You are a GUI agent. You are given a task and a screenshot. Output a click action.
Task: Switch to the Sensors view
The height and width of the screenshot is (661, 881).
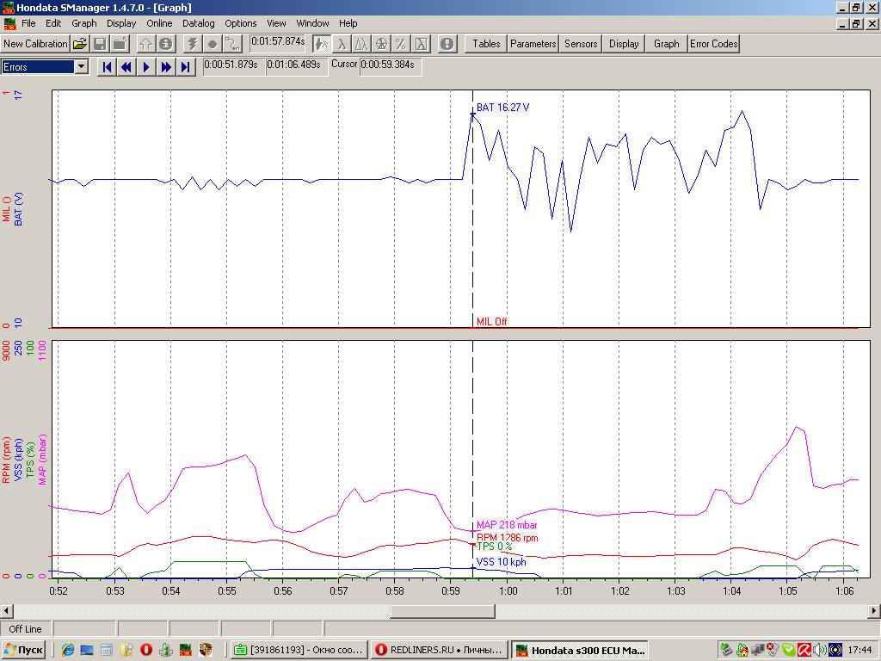tap(581, 44)
